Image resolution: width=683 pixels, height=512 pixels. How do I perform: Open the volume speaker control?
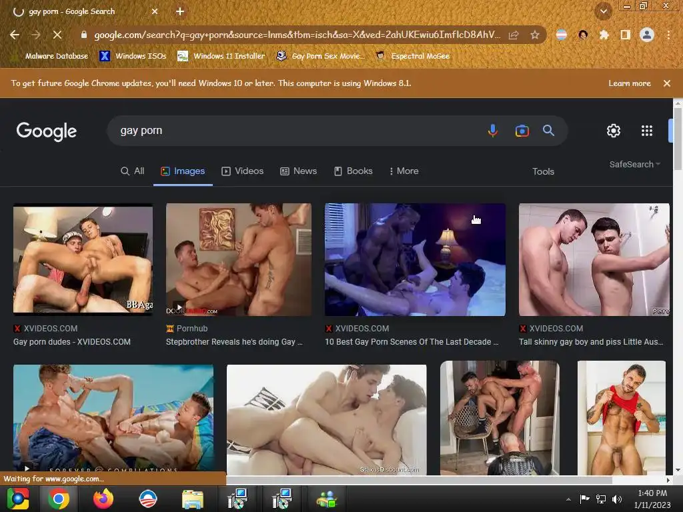(617, 499)
